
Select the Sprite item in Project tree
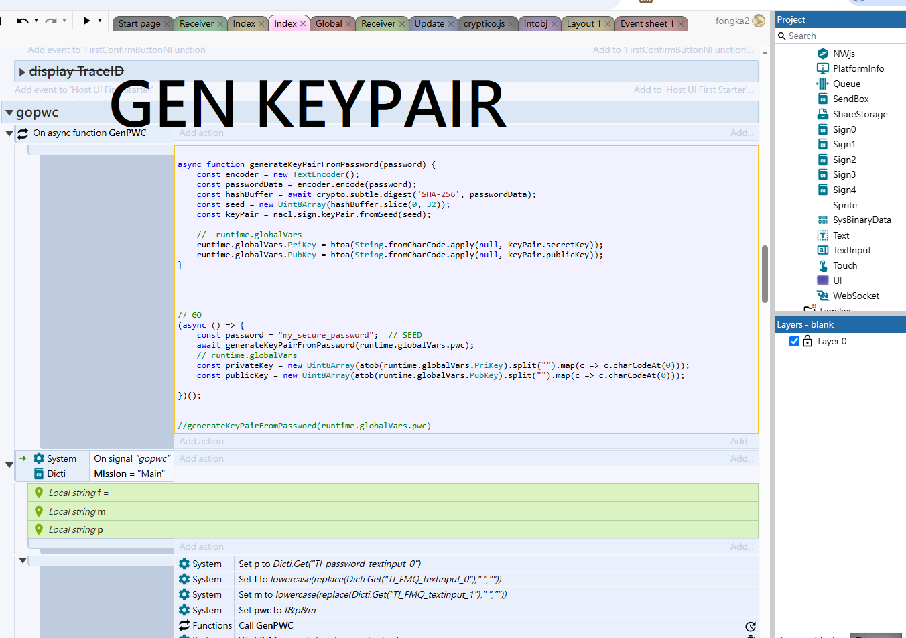point(844,205)
